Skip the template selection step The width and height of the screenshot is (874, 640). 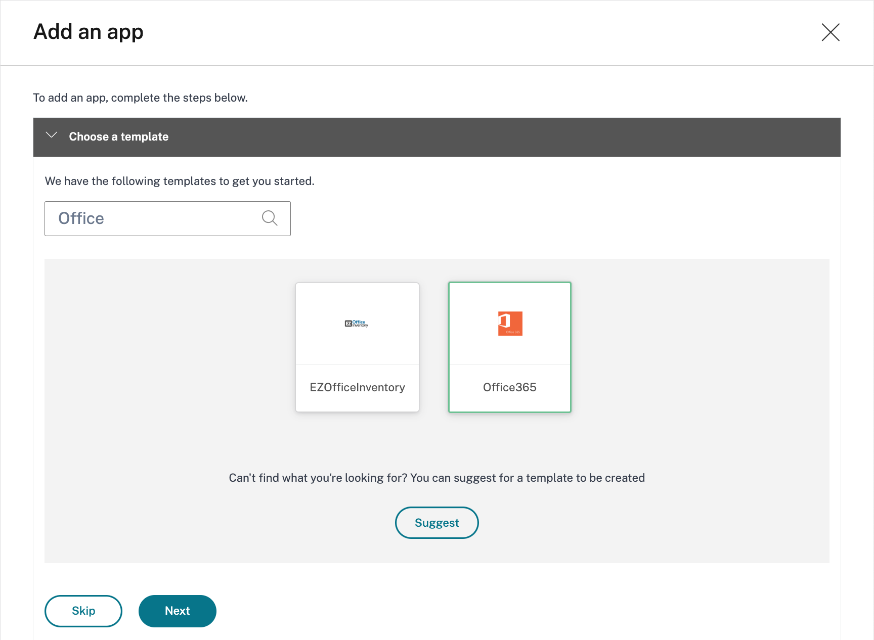(83, 611)
